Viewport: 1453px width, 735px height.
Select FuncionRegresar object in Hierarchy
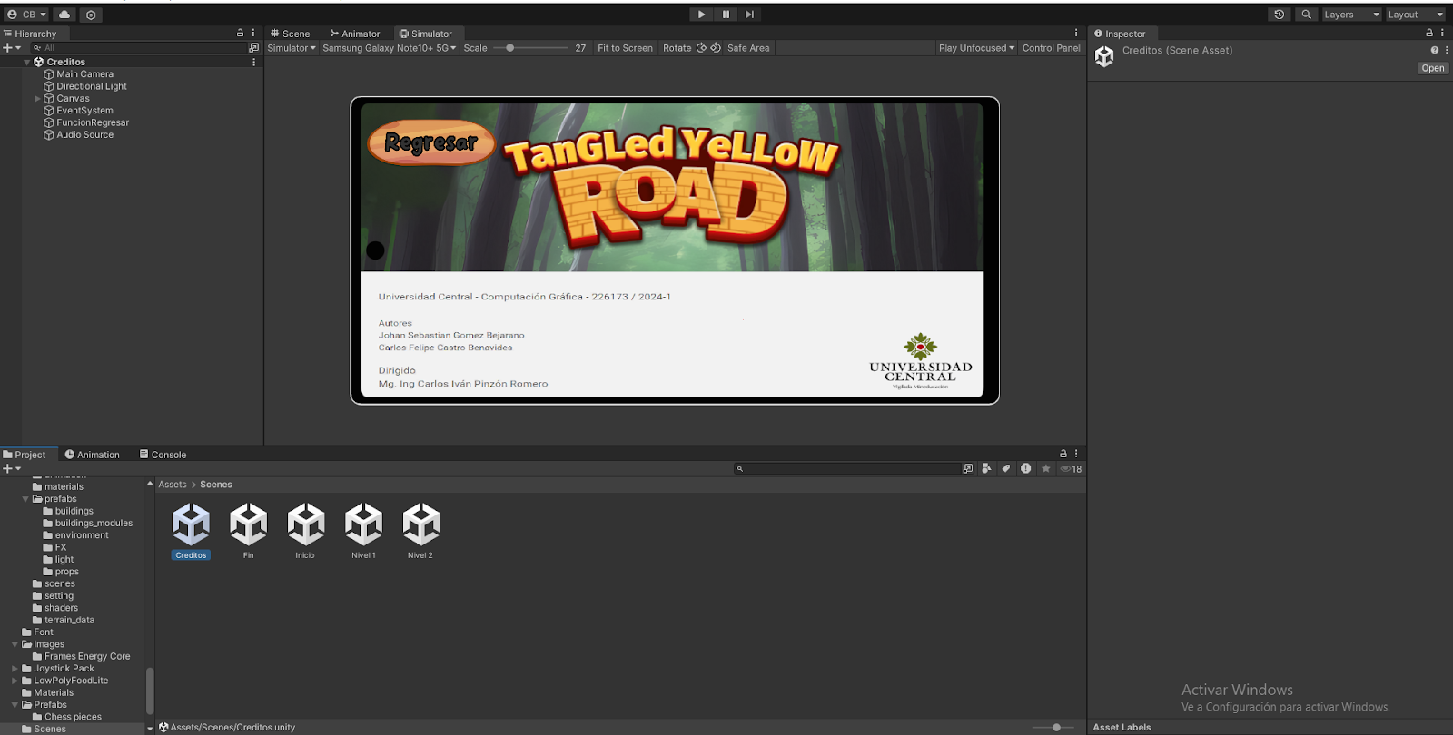tap(93, 122)
